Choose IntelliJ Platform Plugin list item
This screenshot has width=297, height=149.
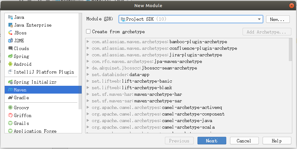coord(44,72)
